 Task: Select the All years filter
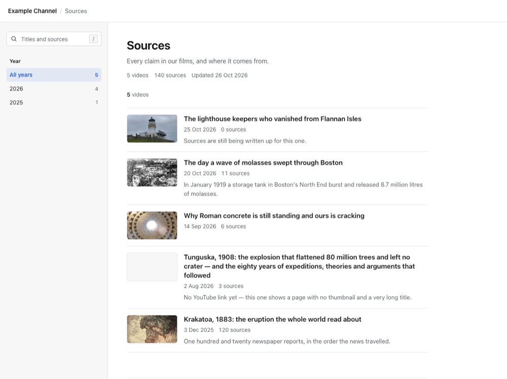click(x=54, y=74)
